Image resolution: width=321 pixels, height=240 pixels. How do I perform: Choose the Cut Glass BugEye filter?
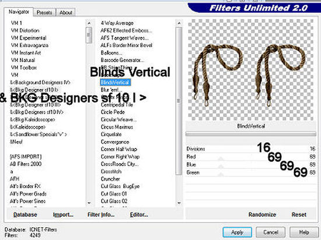pos(120,186)
